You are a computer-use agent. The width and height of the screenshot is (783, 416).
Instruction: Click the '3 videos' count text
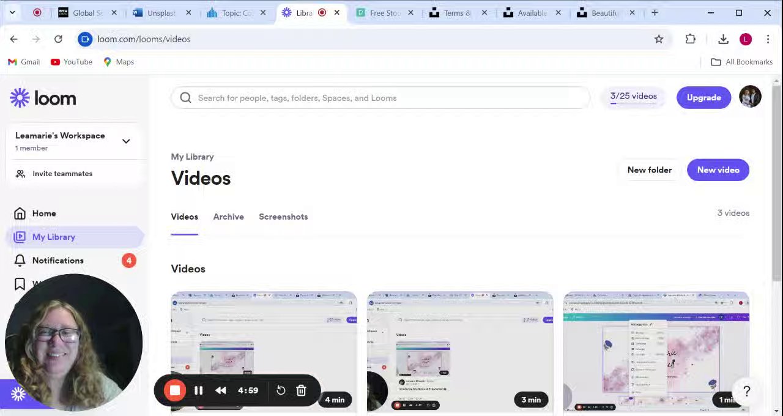point(733,213)
